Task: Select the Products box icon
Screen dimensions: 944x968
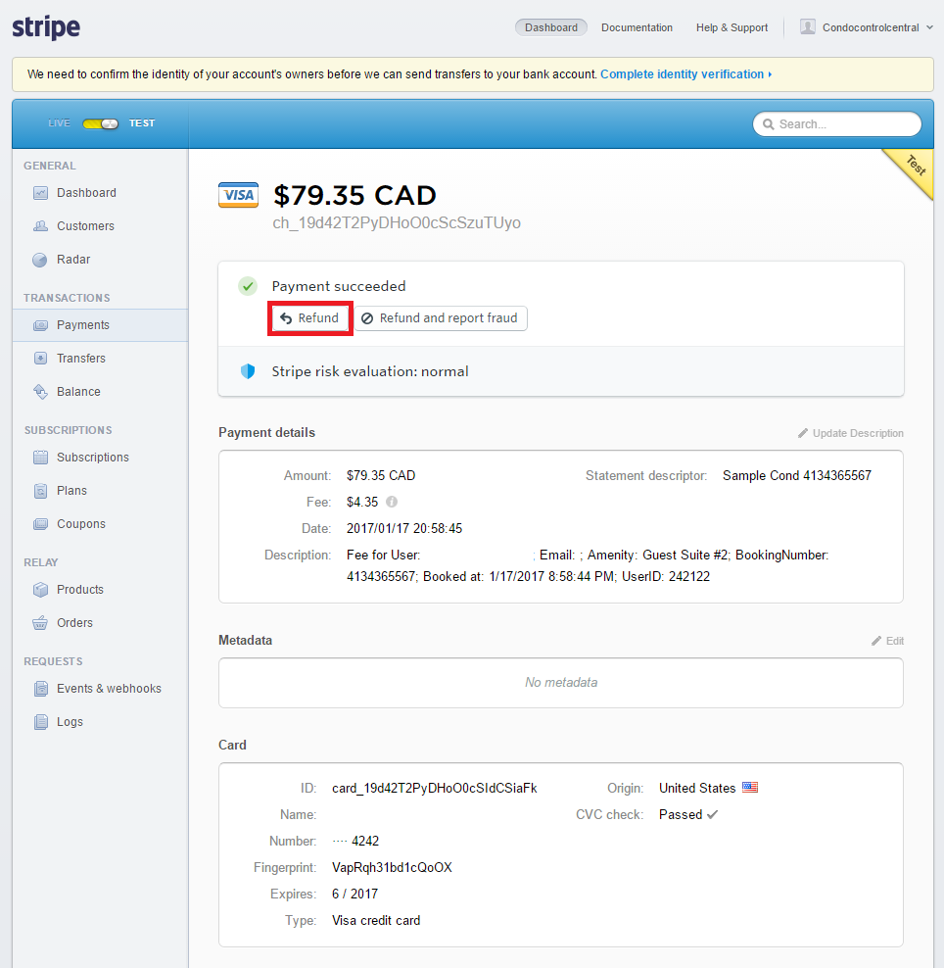Action: point(40,590)
